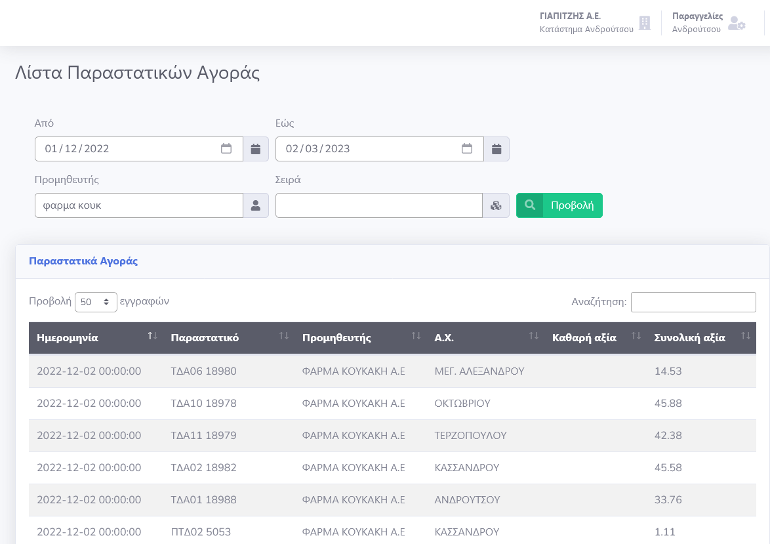Click total value 1.11
The width and height of the screenshot is (770, 544).
click(x=665, y=532)
